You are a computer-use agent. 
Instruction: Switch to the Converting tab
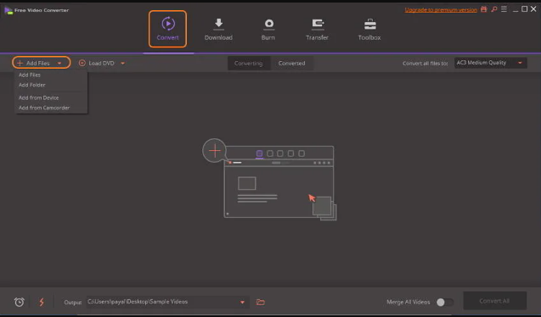[x=248, y=64]
